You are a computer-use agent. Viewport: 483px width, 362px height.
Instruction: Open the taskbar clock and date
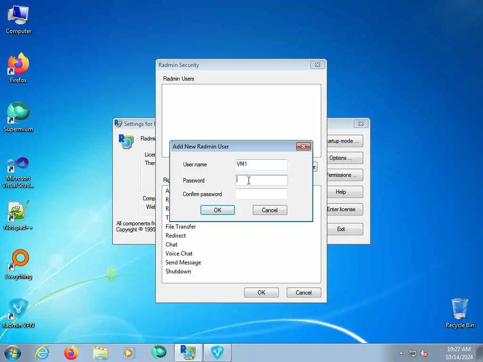[x=459, y=353]
